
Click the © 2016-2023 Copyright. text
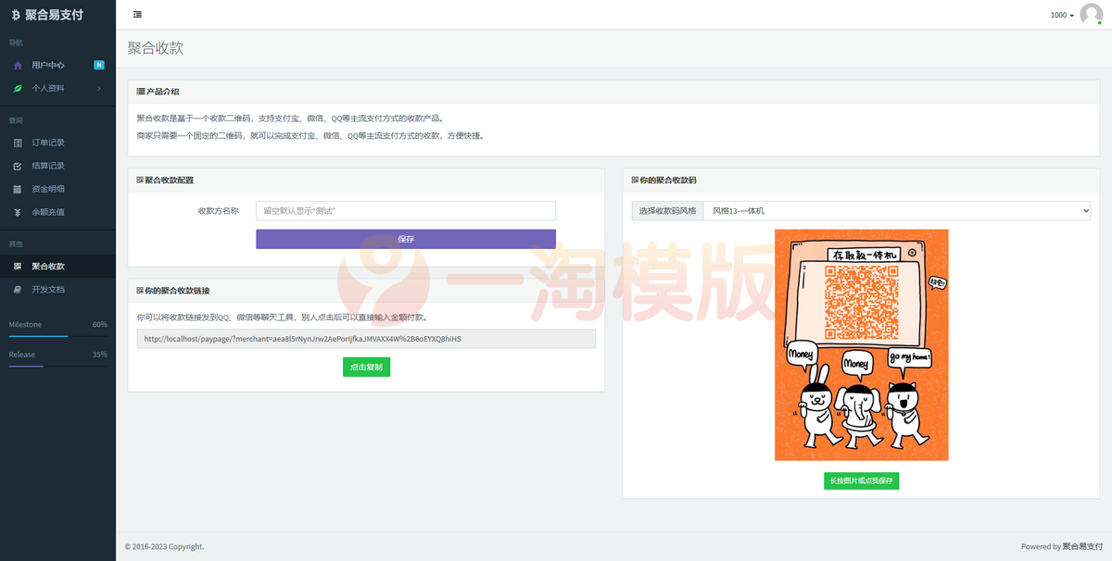tap(164, 546)
